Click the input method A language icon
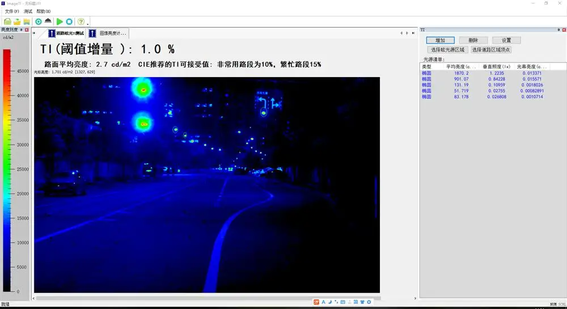The width and height of the screenshot is (567, 309). tap(324, 302)
